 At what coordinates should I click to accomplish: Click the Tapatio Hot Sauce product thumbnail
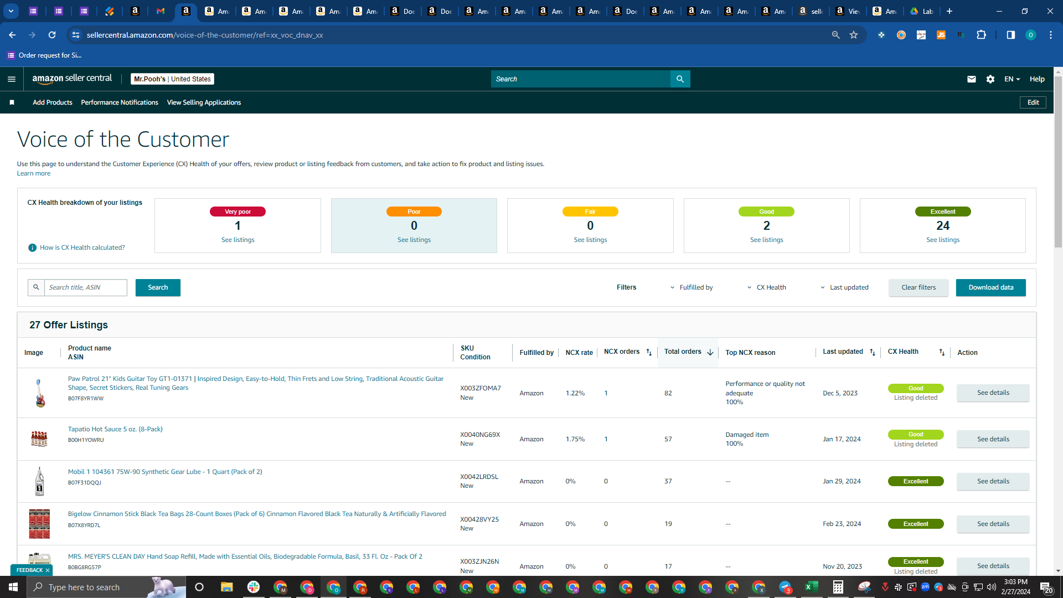[x=39, y=439]
